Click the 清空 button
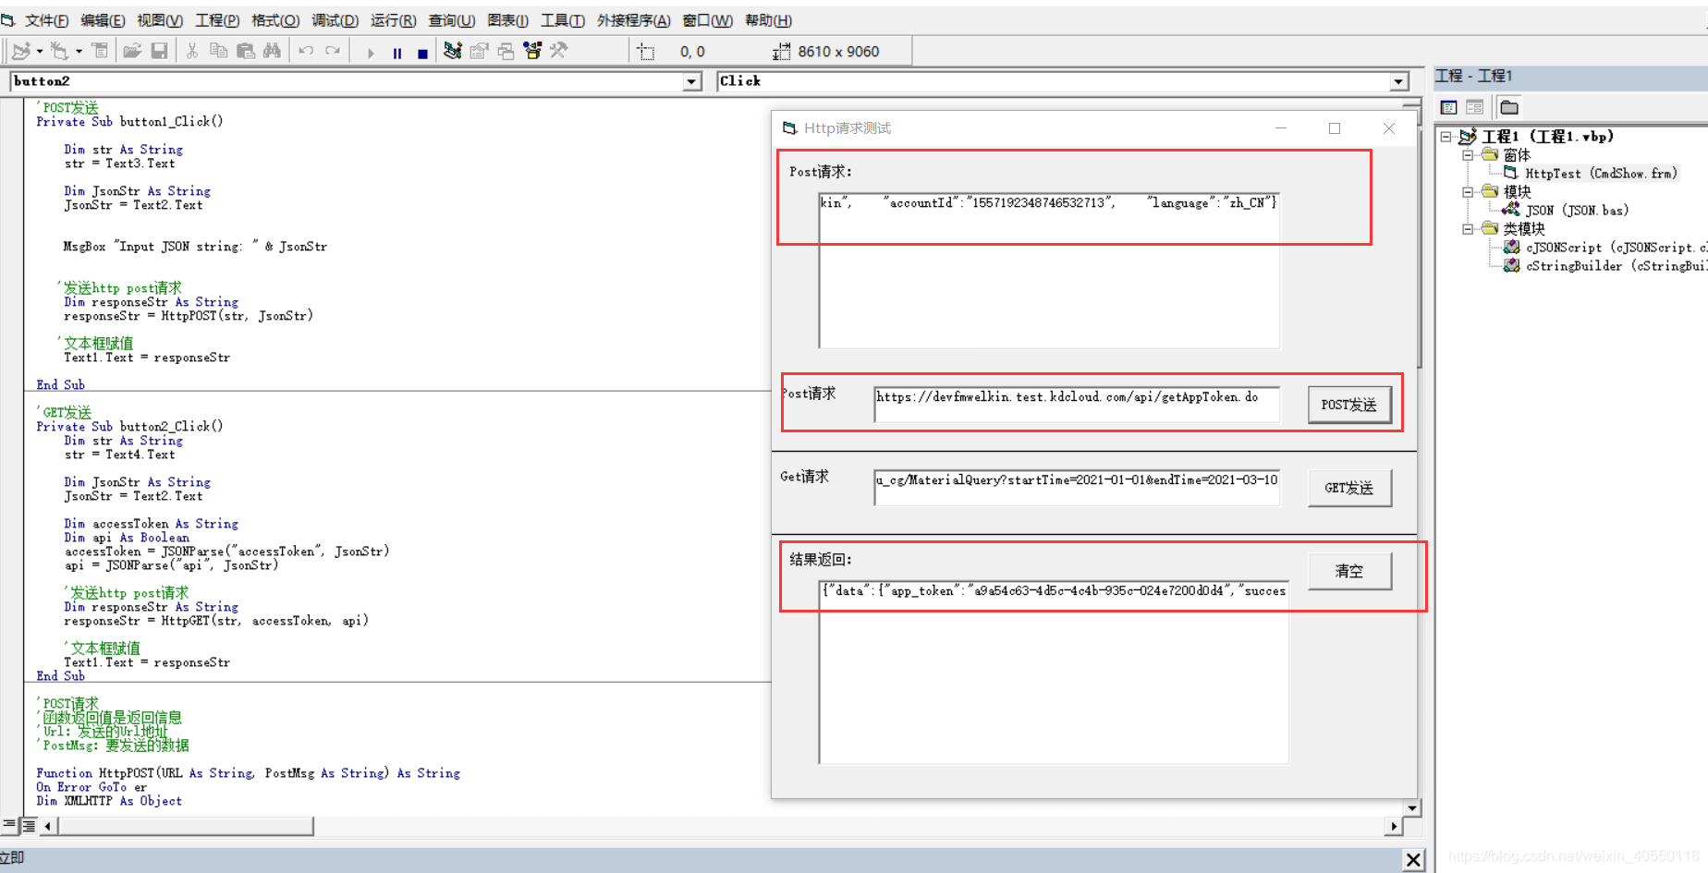 tap(1349, 571)
